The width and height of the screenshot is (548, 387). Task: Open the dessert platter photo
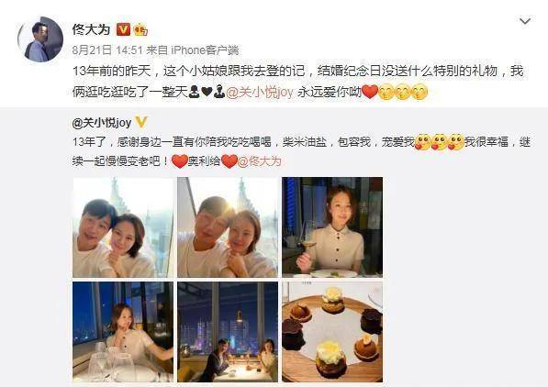(x=332, y=332)
